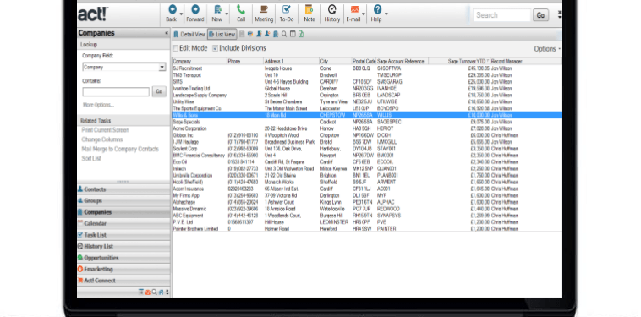Click the orange icon at navbar bottom

click(148, 292)
